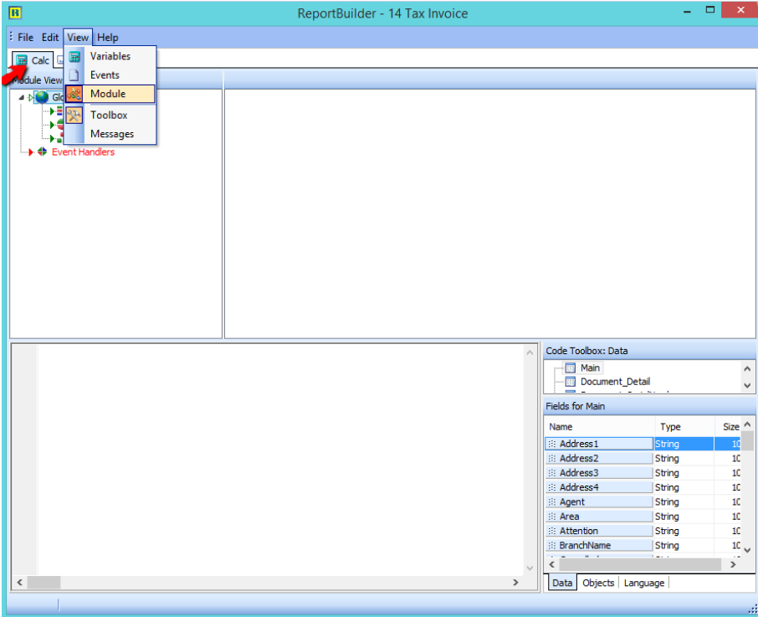
Task: Click the Type column header
Action: click(670, 427)
